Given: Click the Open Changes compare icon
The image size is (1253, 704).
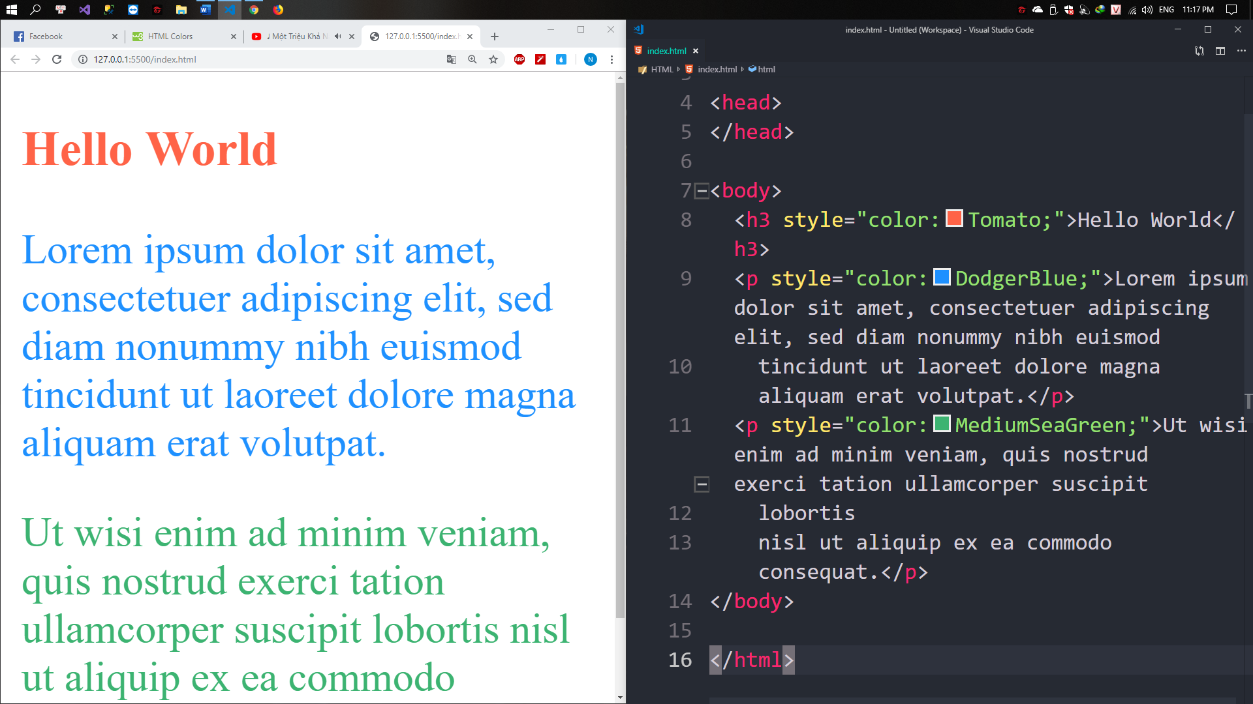Looking at the screenshot, I should tap(1199, 51).
